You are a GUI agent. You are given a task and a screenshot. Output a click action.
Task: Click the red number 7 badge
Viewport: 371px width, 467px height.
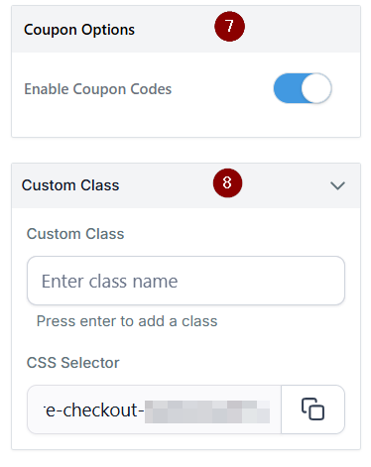229,27
